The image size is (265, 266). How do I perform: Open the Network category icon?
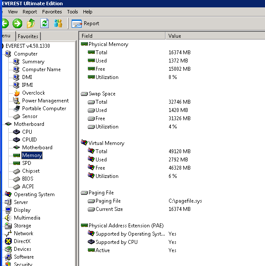pos(8,233)
